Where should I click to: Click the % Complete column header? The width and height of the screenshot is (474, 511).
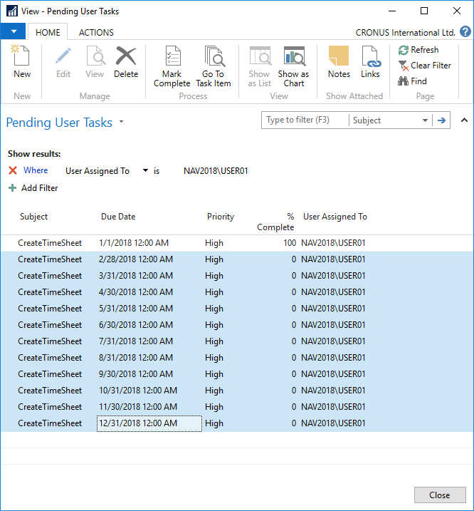[275, 222]
